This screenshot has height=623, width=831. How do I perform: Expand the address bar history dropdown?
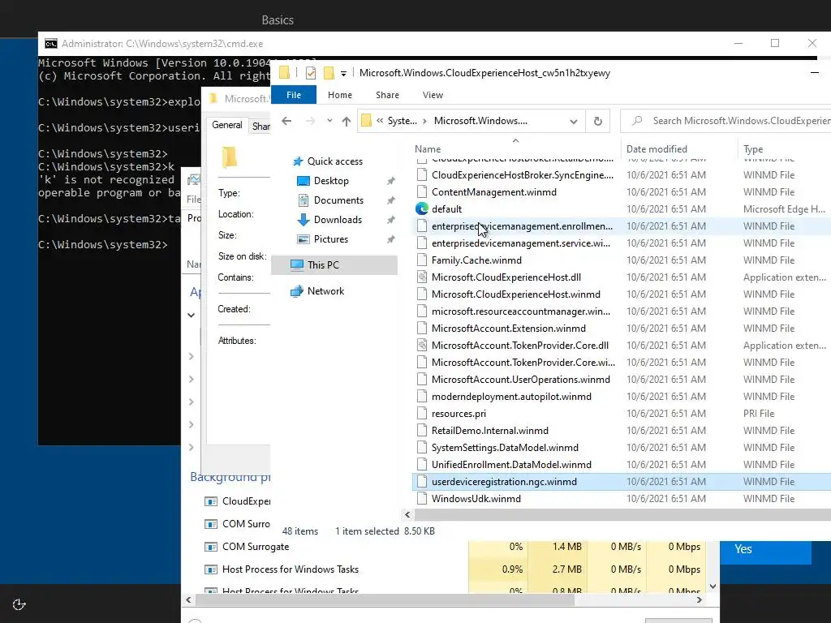coord(574,122)
